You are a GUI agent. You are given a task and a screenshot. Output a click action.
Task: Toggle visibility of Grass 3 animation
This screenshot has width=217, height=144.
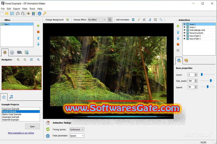click(x=184, y=24)
